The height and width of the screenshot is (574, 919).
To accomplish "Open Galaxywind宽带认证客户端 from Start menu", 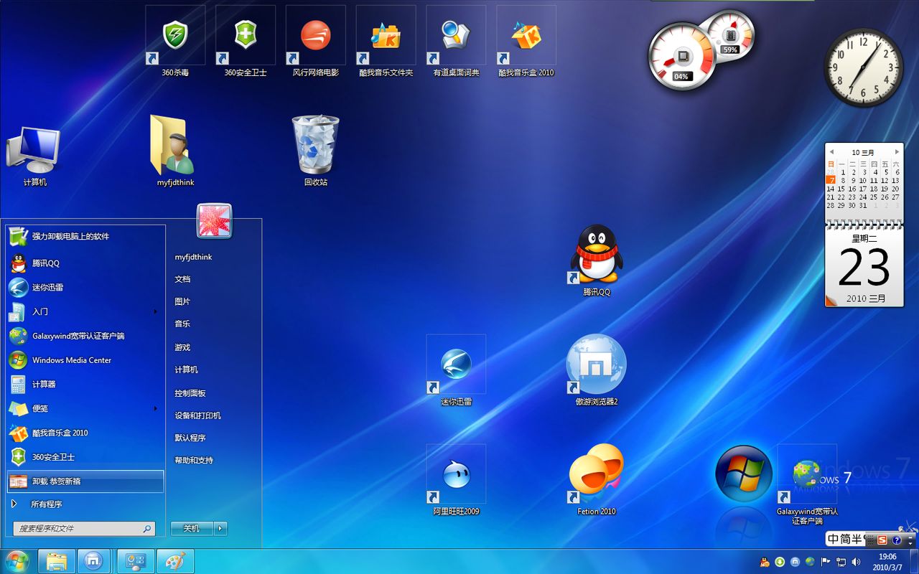I will (x=86, y=336).
